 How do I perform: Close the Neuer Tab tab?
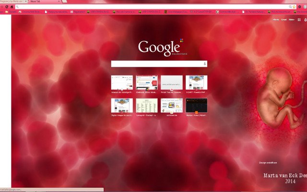(59, 1)
